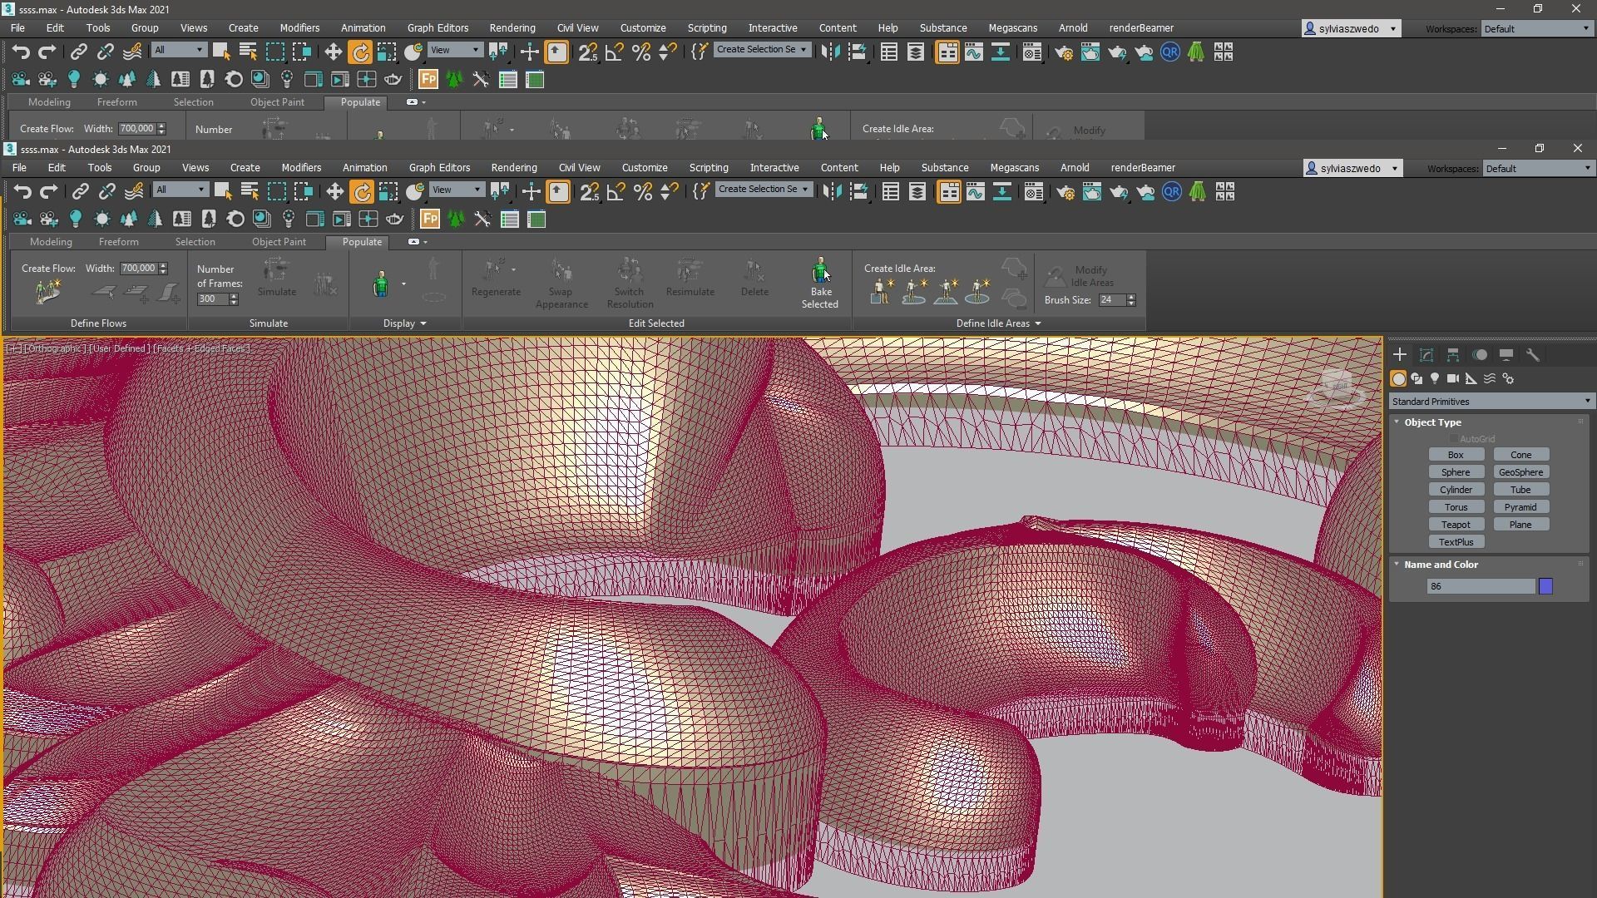Click the blue object color swatch
Image resolution: width=1597 pixels, height=898 pixels.
point(1545,587)
